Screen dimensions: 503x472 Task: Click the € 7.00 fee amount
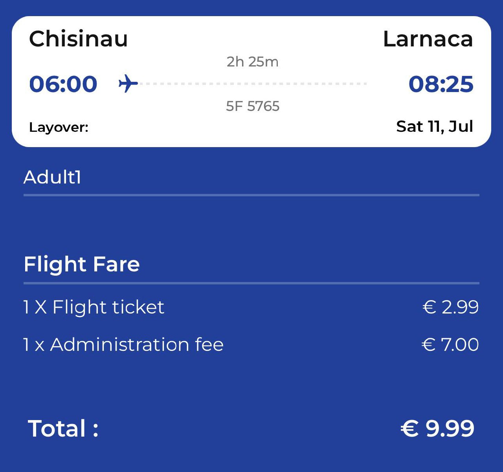[450, 345]
